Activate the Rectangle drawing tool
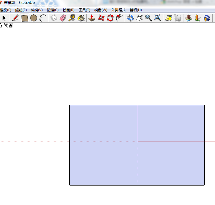215x205 pixels. coord(25,18)
